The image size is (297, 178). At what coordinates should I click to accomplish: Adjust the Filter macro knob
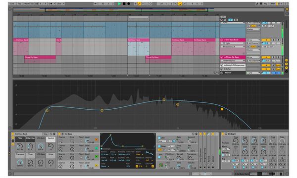point(20,146)
